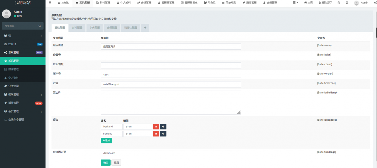377x168 pixels.
Task: Click the 重置 reset button
Action: click(116, 162)
